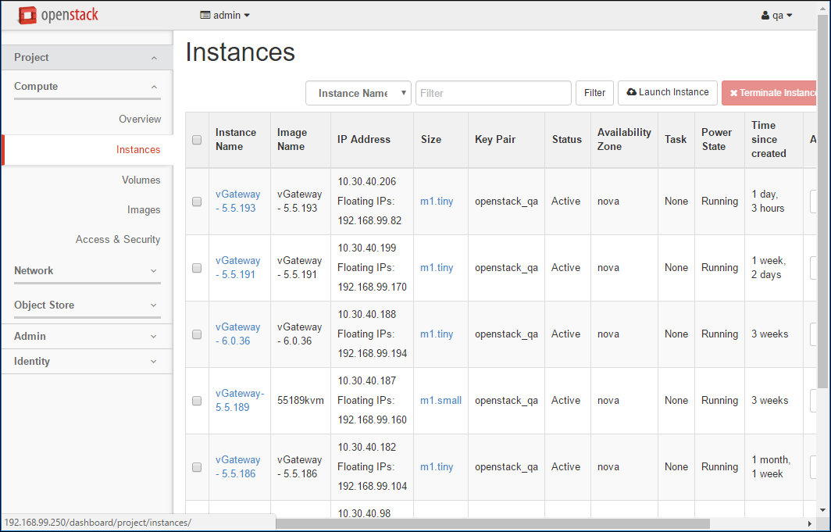This screenshot has width=831, height=532.
Task: Click m1.small size link
Action: [x=441, y=400]
